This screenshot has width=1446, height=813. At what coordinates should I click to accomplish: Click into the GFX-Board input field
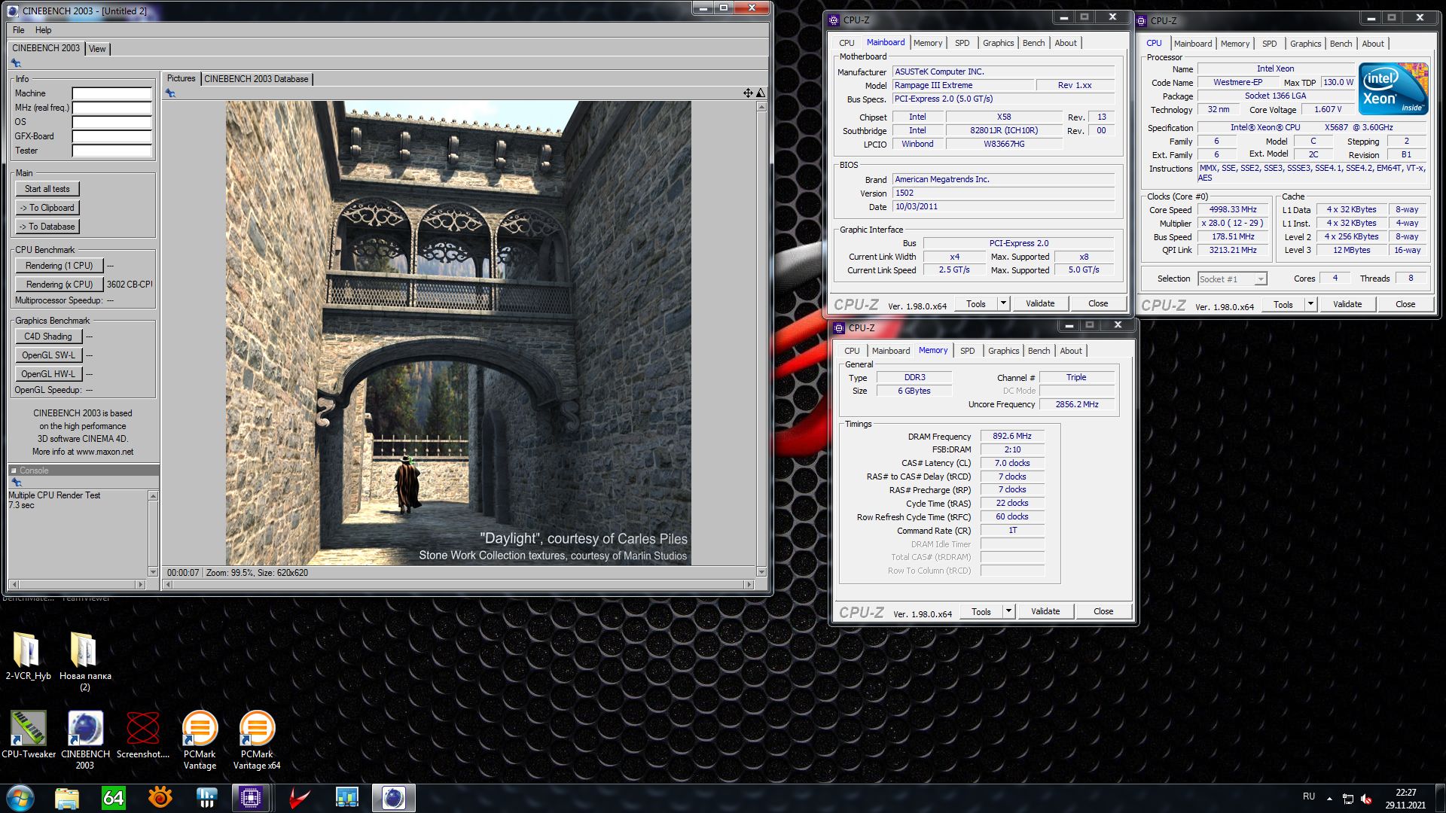pyautogui.click(x=112, y=137)
